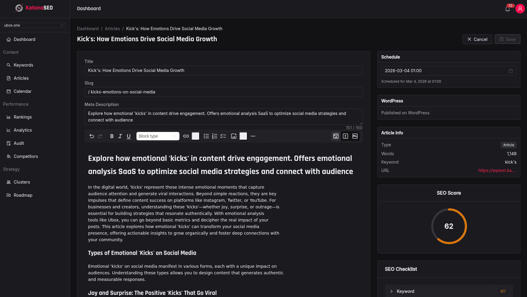Click the insert image icon
Image resolution: width=527 pixels, height=297 pixels.
234,136
